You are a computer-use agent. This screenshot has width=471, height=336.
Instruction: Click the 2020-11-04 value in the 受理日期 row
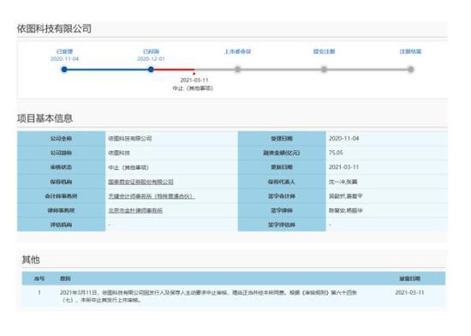344,138
